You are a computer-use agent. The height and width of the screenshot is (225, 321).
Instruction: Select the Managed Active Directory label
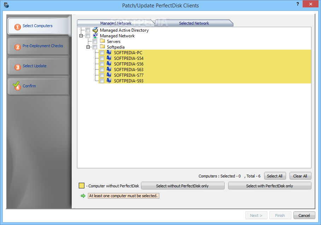[x=124, y=30]
